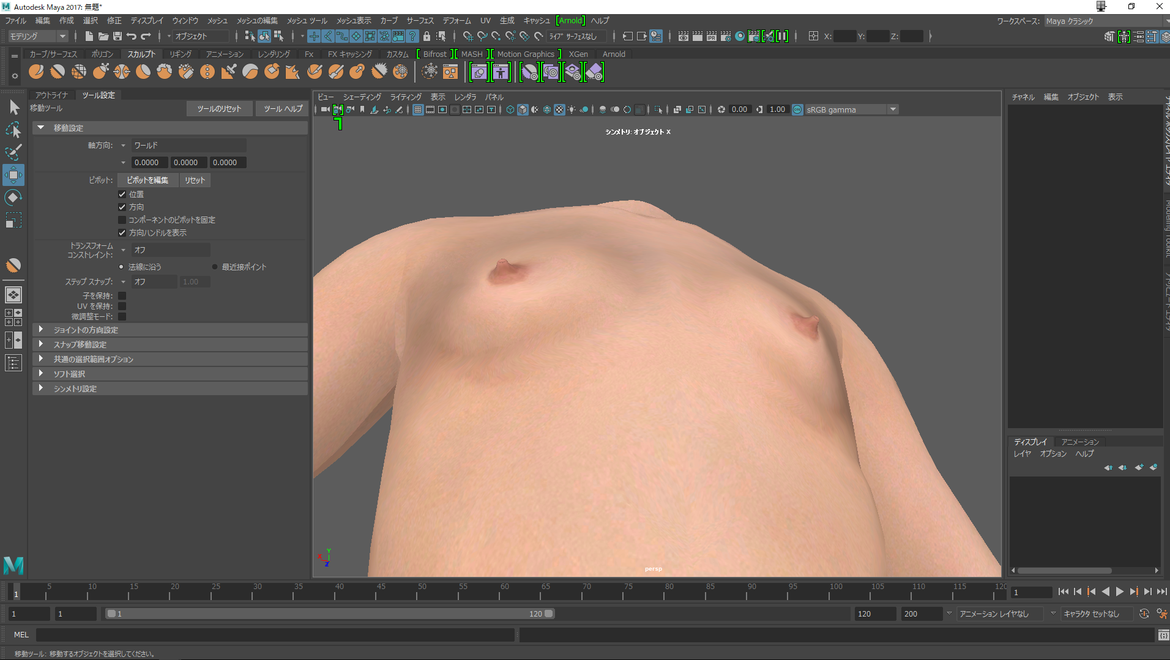Expand the スナップ移動設定 section
Viewport: 1170px width, 660px height.
click(x=170, y=344)
